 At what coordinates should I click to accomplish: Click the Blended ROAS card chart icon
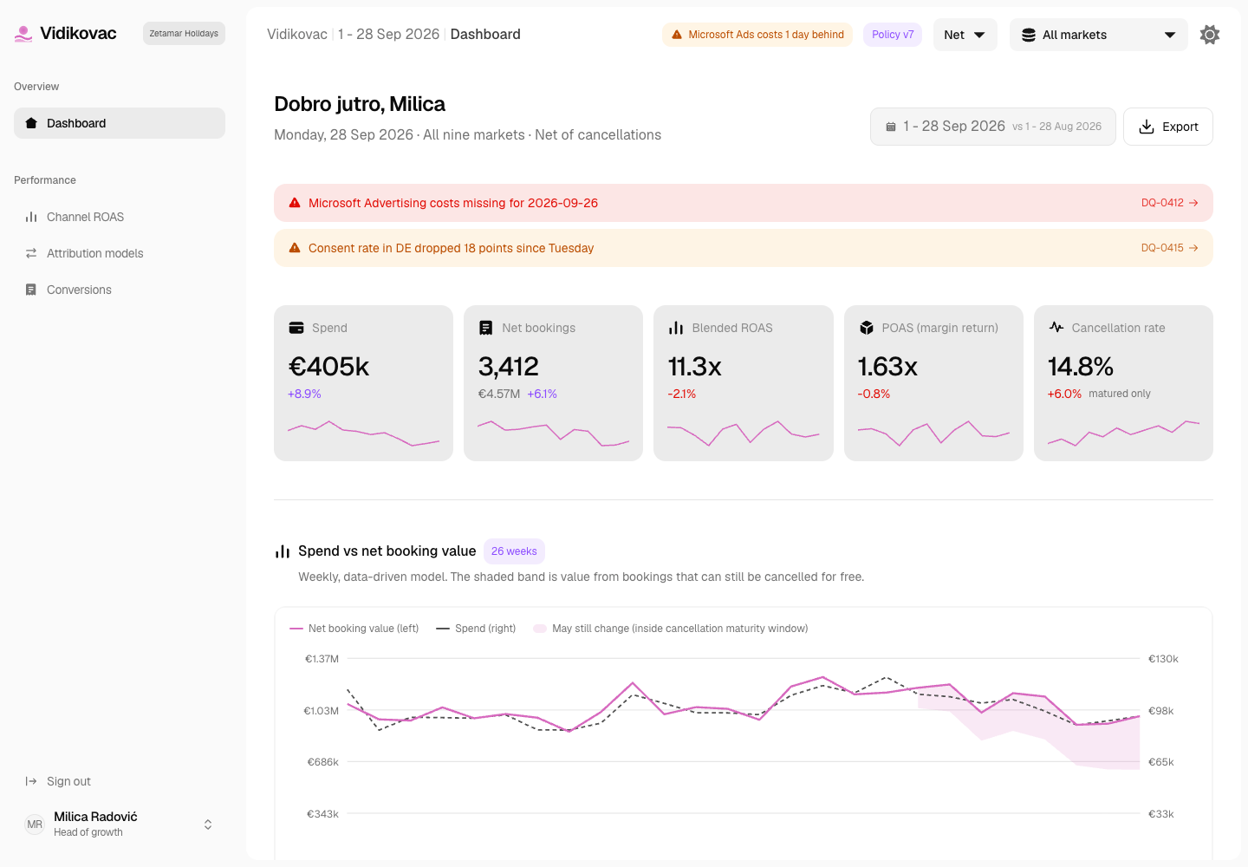click(676, 328)
